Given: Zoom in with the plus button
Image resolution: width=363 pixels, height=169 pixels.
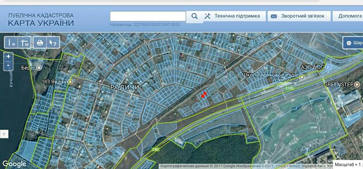Looking at the screenshot, I should coord(8,56).
